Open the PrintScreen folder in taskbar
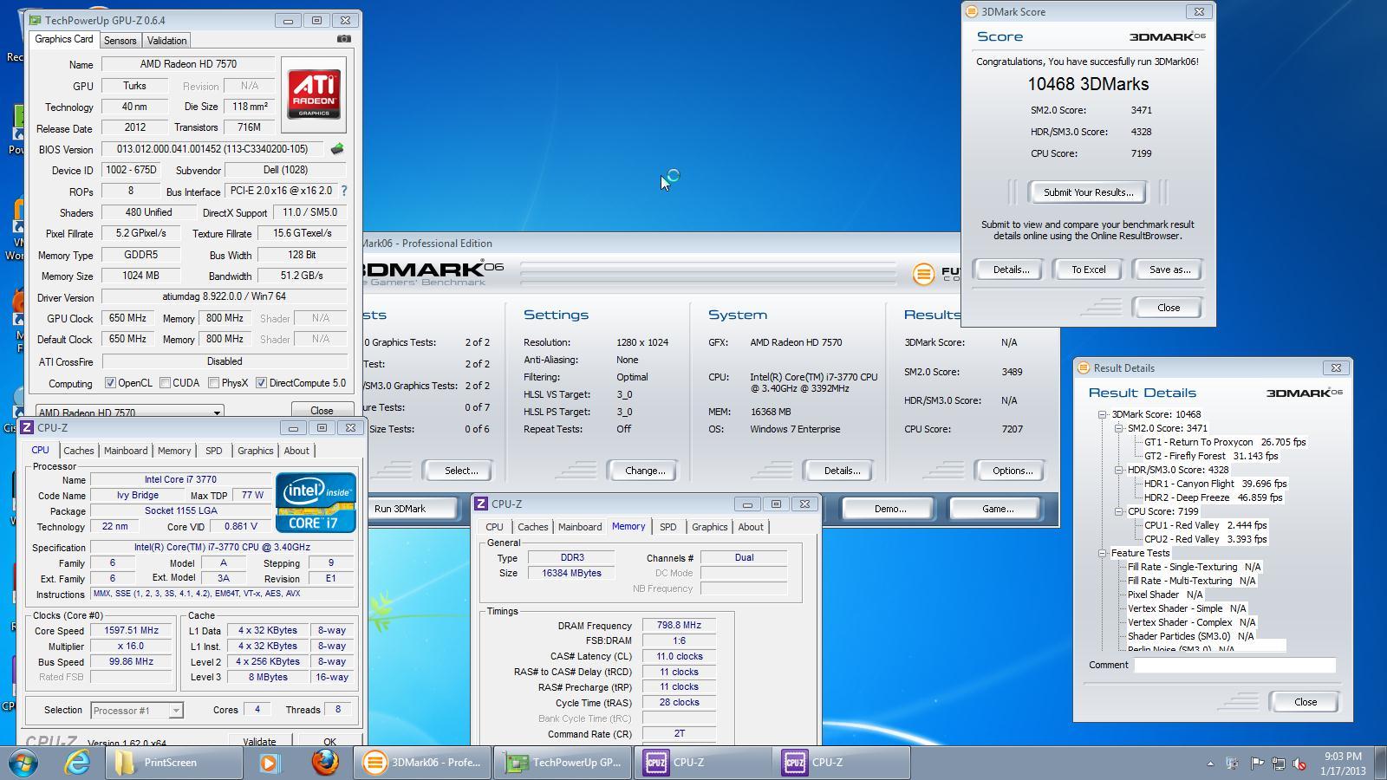The image size is (1387, 780). click(x=173, y=763)
